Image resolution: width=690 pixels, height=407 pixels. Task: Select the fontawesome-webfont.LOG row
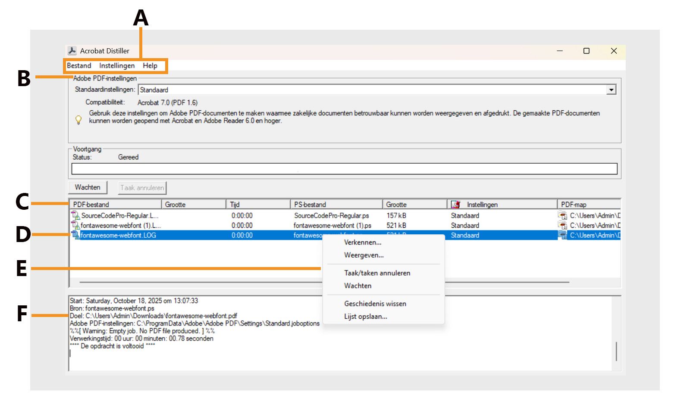[345, 235]
